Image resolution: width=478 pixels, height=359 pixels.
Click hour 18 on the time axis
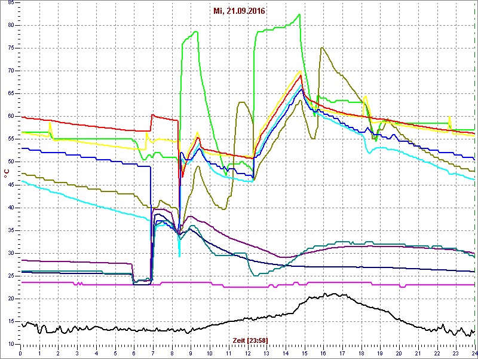point(361,353)
